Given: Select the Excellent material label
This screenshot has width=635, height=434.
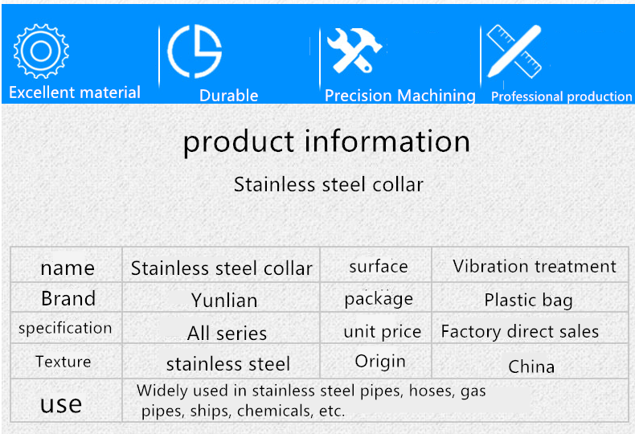Looking at the screenshot, I should [x=75, y=92].
